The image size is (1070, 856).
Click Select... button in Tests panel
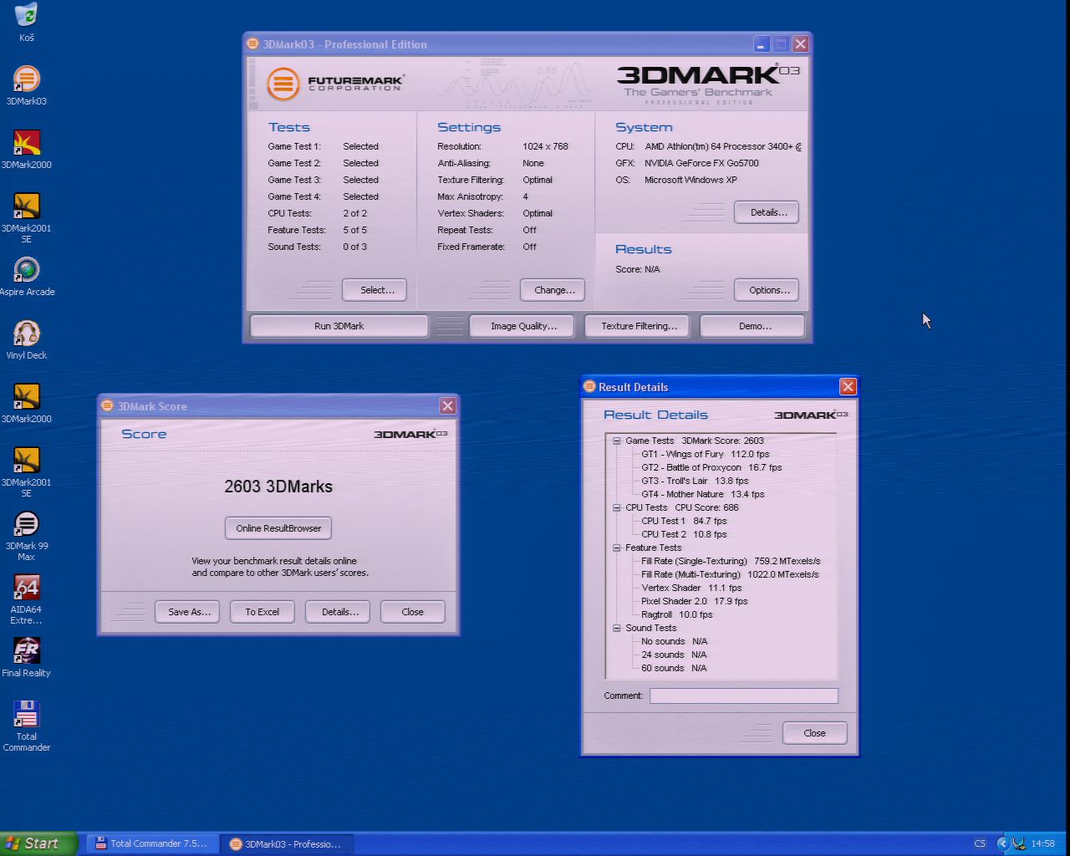click(x=374, y=290)
